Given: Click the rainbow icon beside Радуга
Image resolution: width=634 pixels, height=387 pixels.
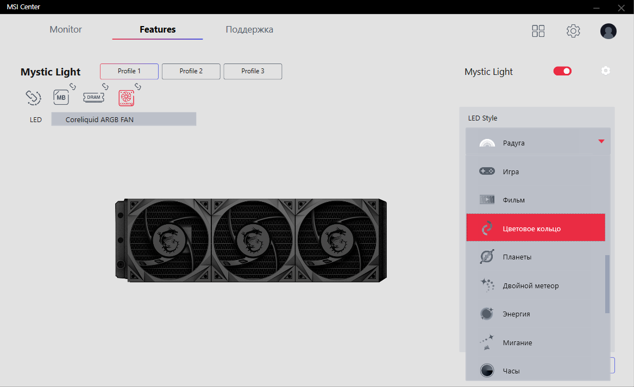Looking at the screenshot, I should 487,143.
